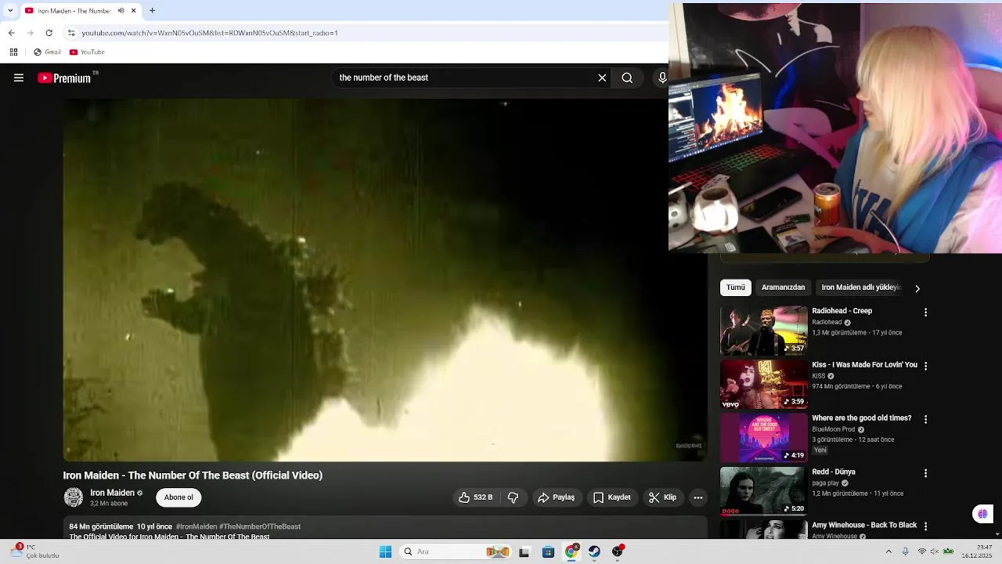This screenshot has width=1002, height=564.
Task: Open the weather widget on taskbar
Action: pyautogui.click(x=35, y=551)
